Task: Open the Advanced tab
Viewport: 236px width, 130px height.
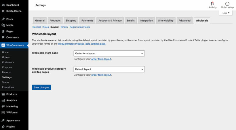Action: tap(184, 20)
